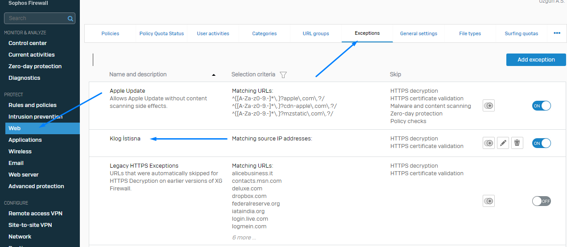The width and height of the screenshot is (567, 247).
Task: Open the Policy Quota Status tab
Action: click(161, 33)
